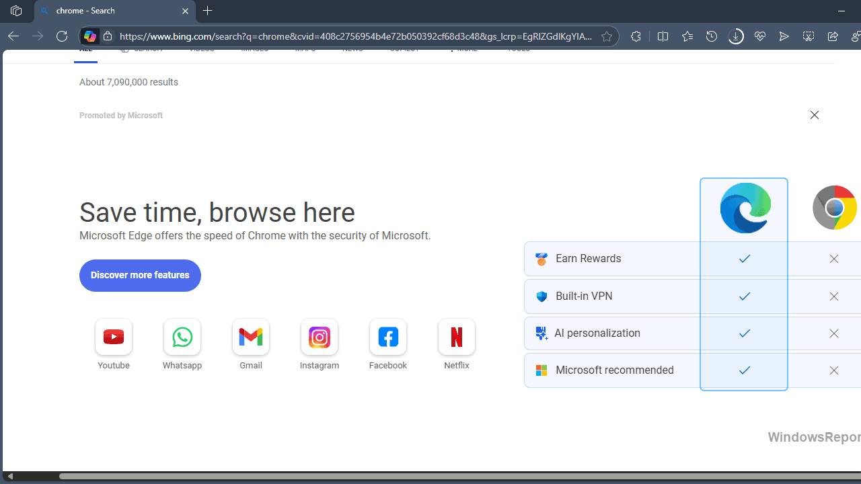The height and width of the screenshot is (484, 861).
Task: Dismiss the Promoted by Microsoft banner
Action: pos(815,115)
